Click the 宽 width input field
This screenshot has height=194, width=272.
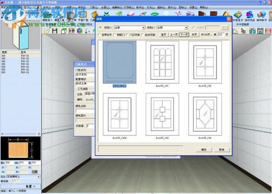pos(9,163)
